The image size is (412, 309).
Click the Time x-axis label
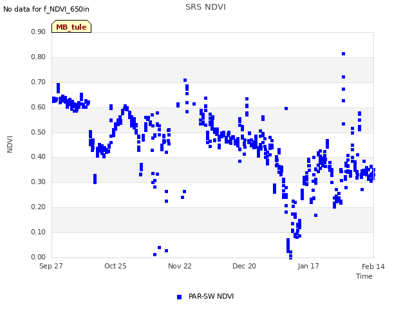pos(364,276)
